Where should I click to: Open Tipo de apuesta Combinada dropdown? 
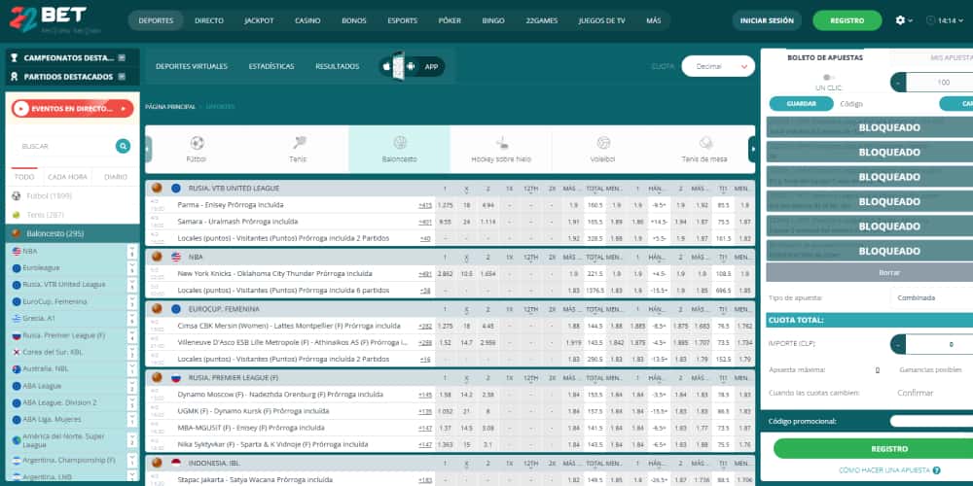[x=931, y=297]
